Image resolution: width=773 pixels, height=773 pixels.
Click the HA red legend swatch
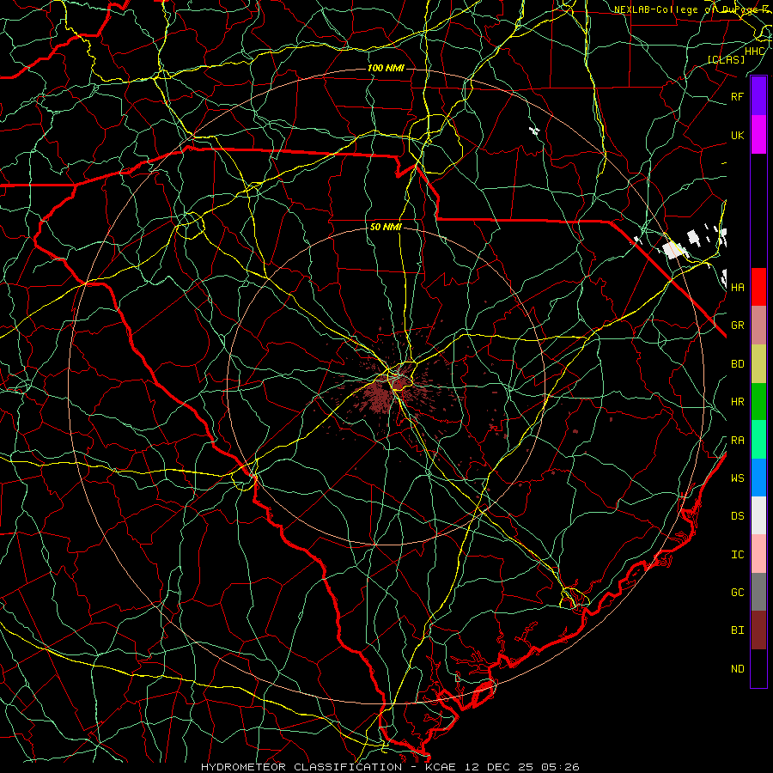pos(758,287)
